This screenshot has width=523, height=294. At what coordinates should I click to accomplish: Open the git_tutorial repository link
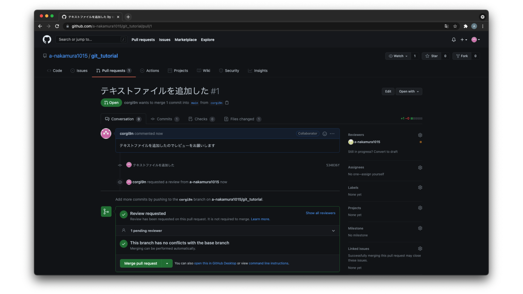104,56
